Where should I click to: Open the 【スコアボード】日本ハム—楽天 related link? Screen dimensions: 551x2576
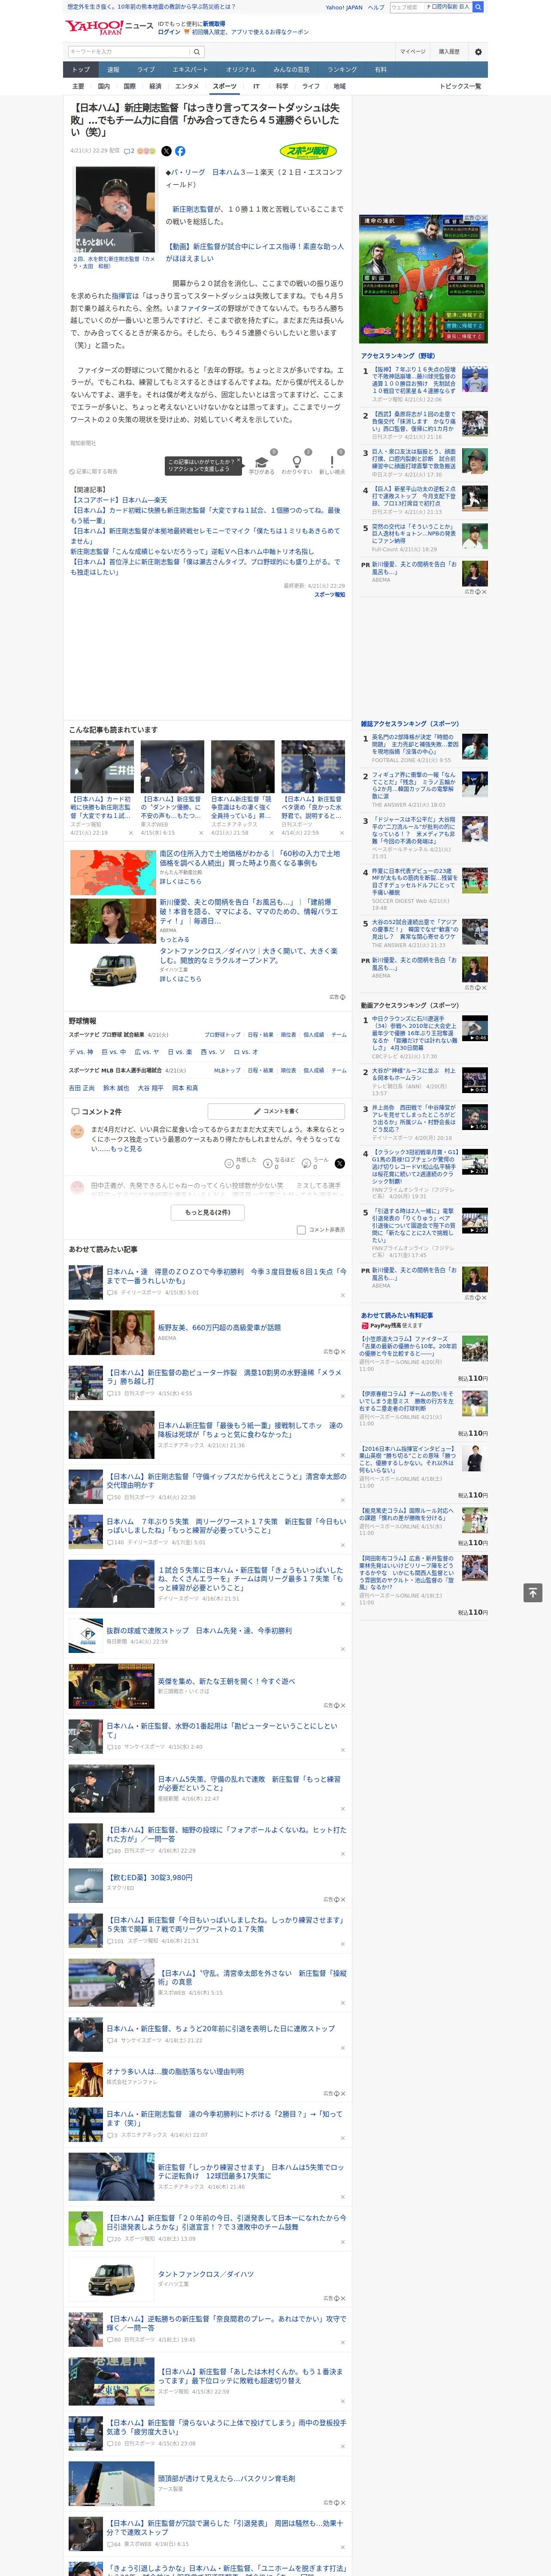point(119,500)
